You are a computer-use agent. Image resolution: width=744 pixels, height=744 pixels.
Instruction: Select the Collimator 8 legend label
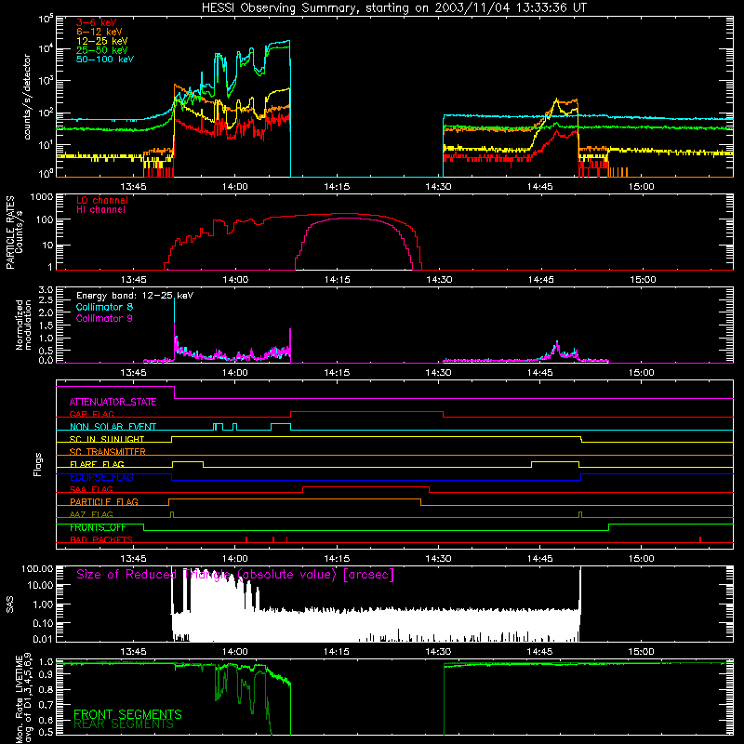point(104,307)
